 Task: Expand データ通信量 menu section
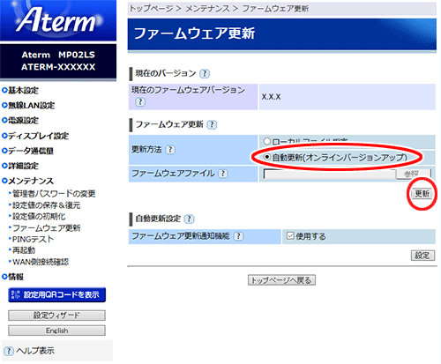coord(27,151)
